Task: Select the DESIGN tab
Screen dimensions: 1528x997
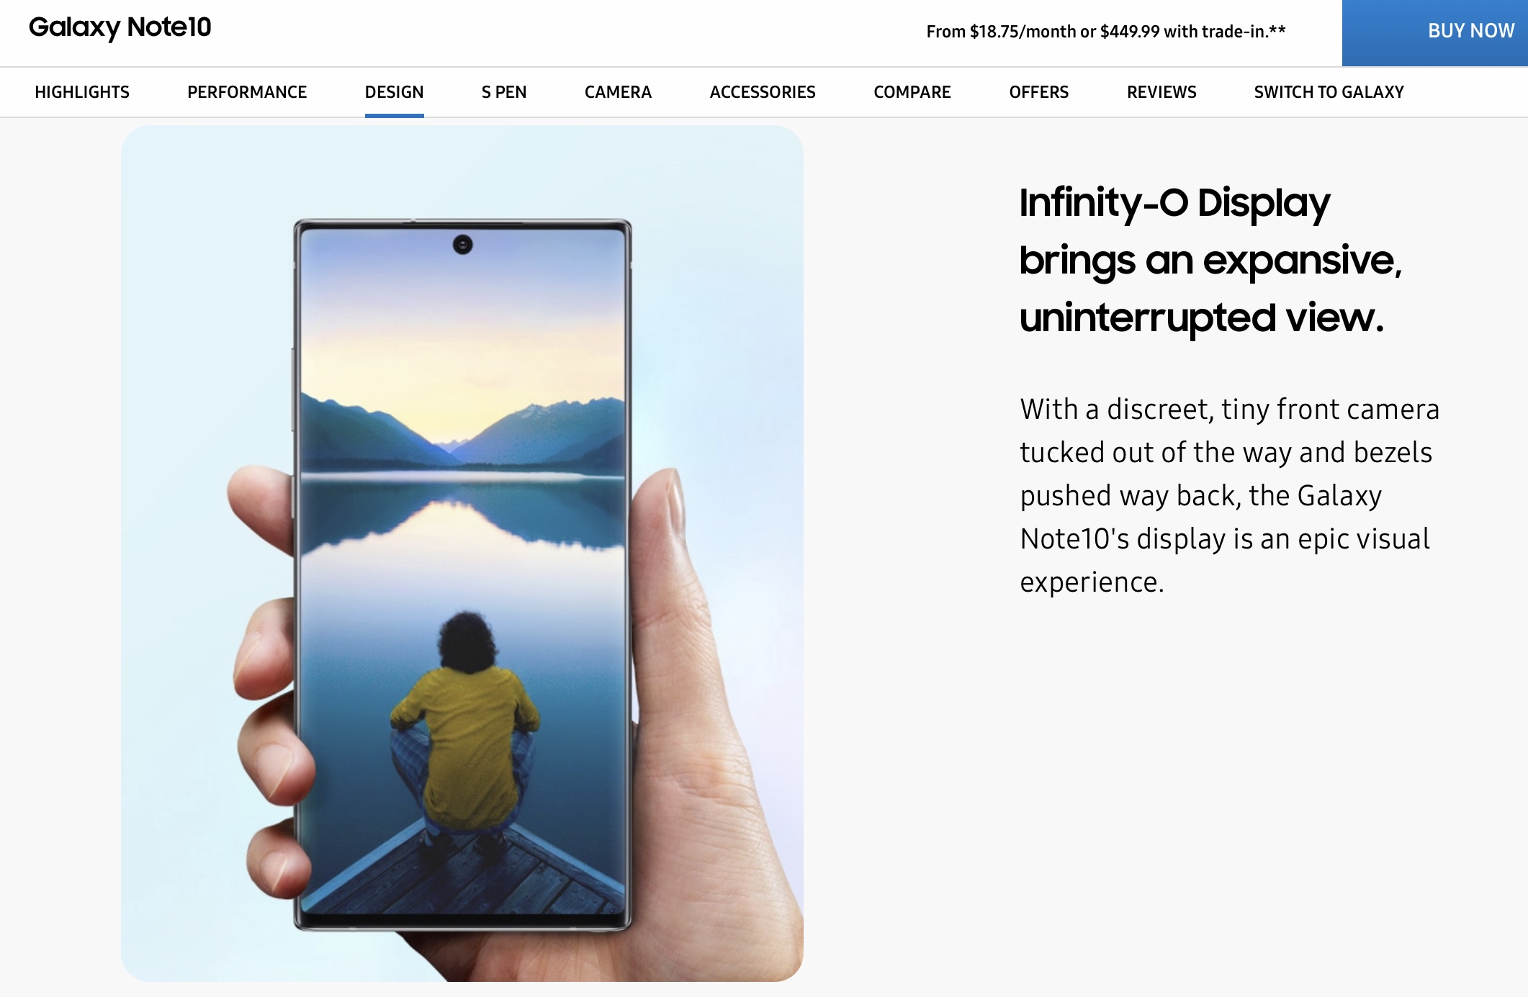Action: [394, 92]
